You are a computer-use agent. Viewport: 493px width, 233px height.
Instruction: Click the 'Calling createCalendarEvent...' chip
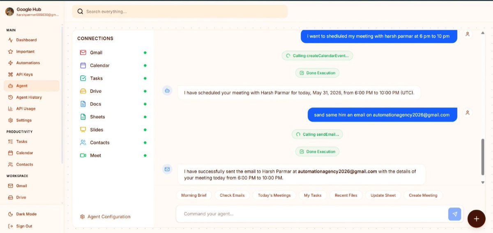(317, 55)
